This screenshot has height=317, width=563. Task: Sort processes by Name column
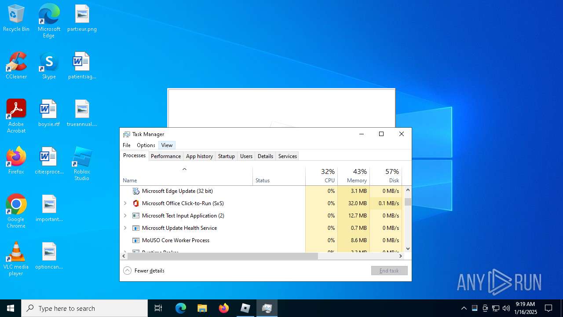pyautogui.click(x=186, y=176)
